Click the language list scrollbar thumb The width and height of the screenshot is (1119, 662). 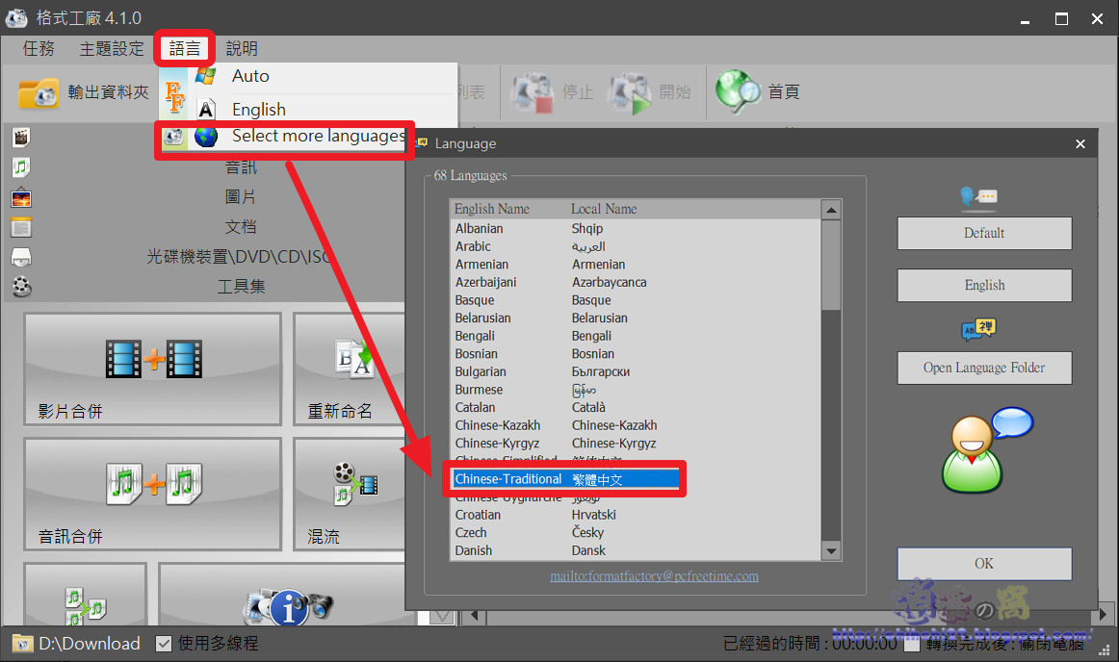pos(831,265)
